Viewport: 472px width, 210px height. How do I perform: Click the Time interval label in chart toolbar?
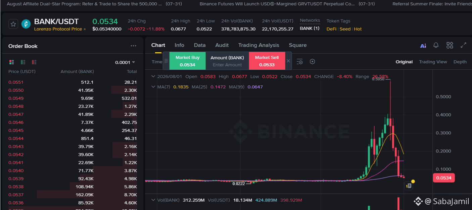(x=157, y=62)
